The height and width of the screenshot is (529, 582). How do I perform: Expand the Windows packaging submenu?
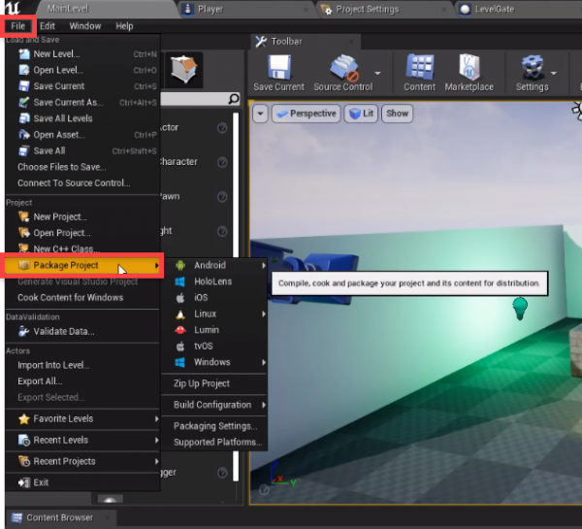(x=214, y=362)
